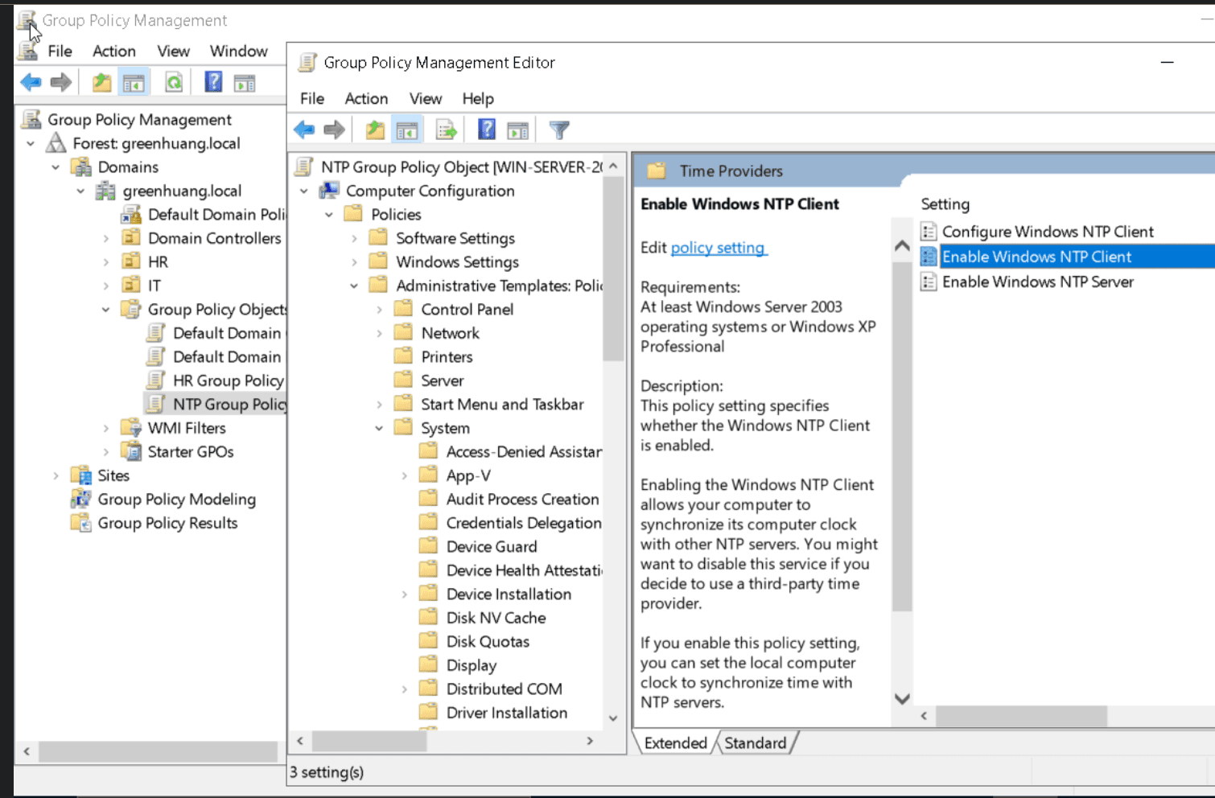Expand the Domain Controllers node
The width and height of the screenshot is (1215, 798).
coord(105,238)
